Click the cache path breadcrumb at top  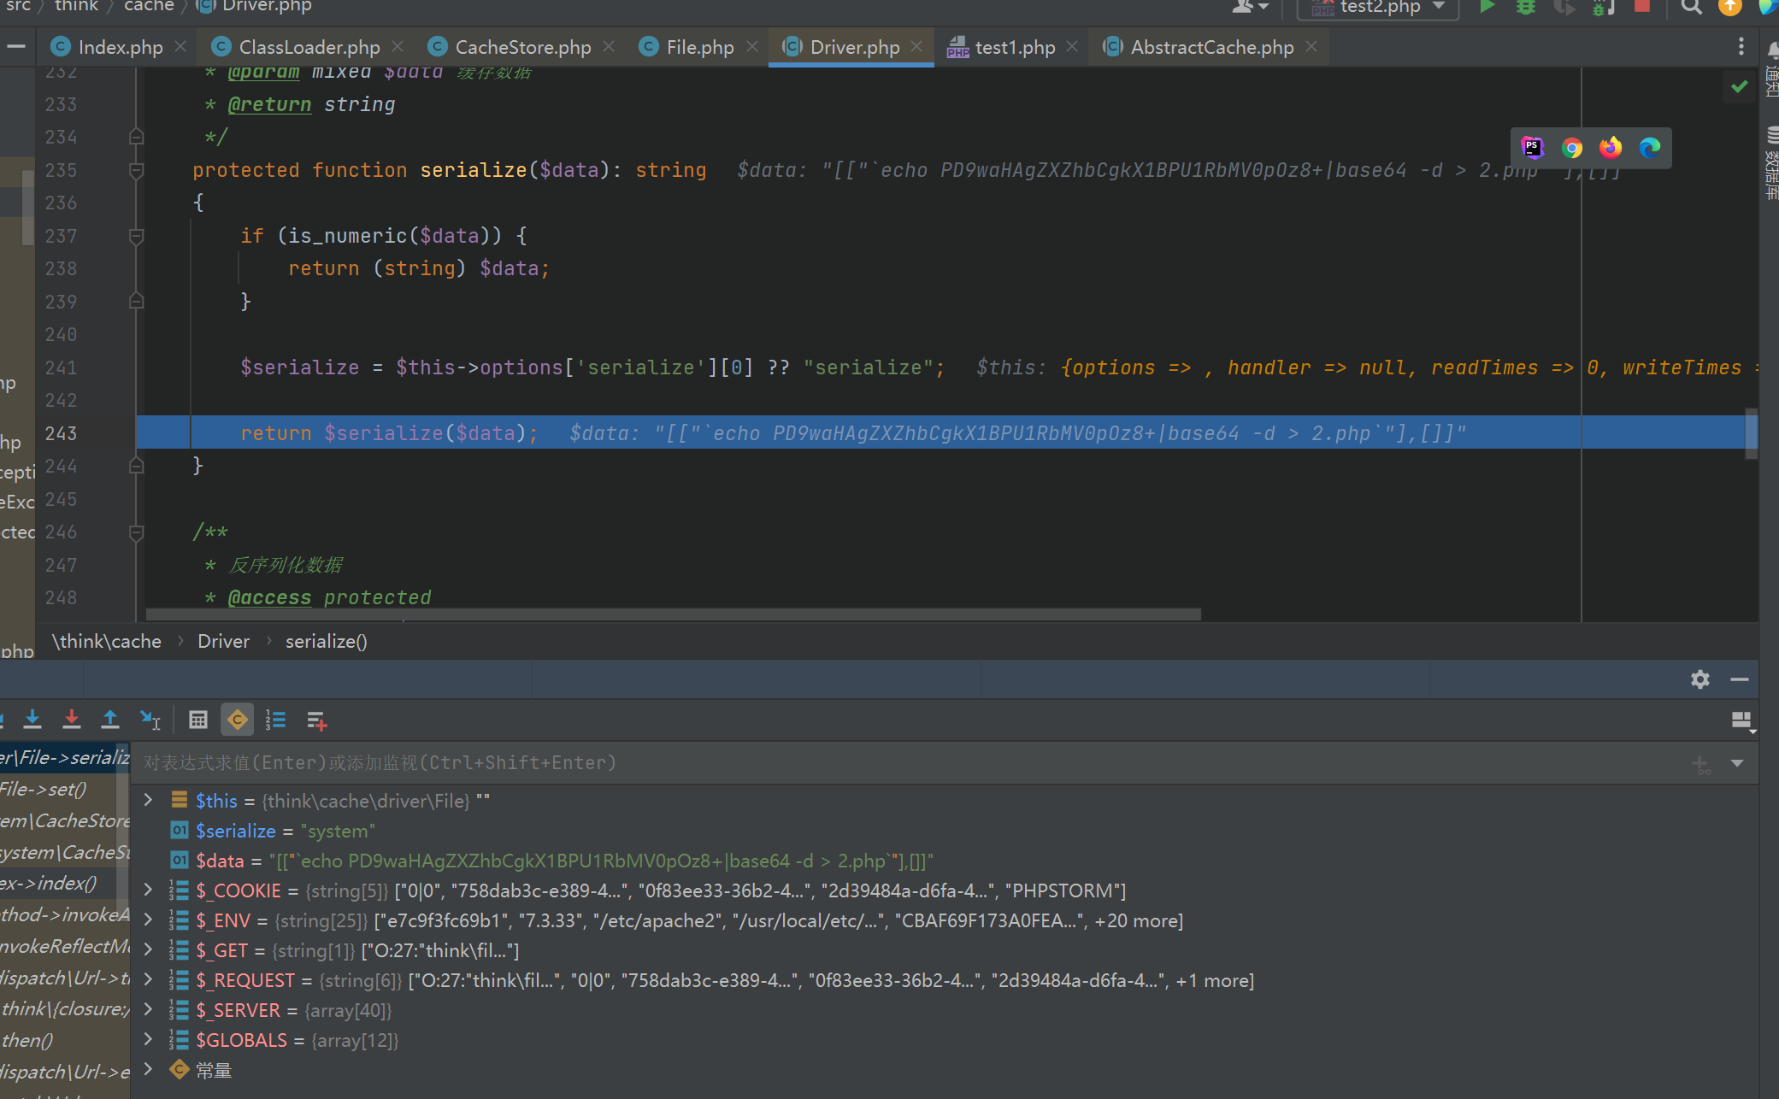(x=149, y=7)
